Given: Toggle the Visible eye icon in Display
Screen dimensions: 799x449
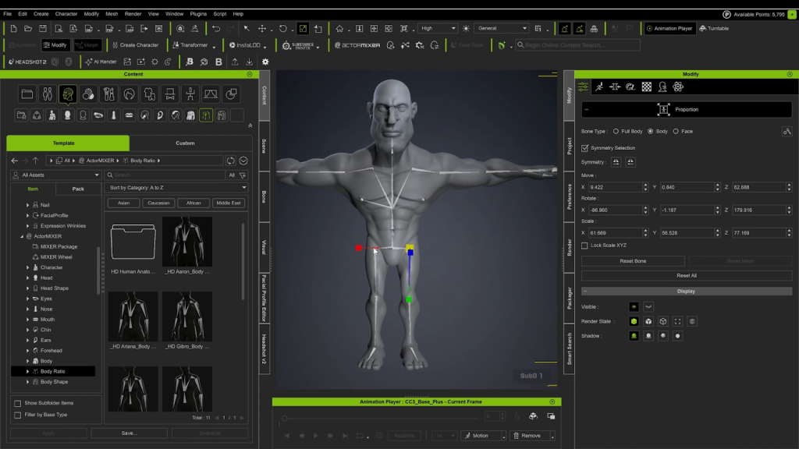Looking at the screenshot, I should (x=634, y=306).
